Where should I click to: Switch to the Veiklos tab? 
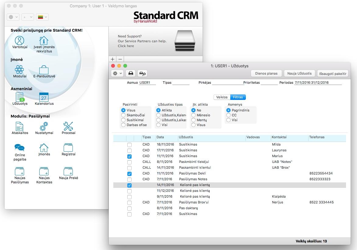[x=222, y=97]
